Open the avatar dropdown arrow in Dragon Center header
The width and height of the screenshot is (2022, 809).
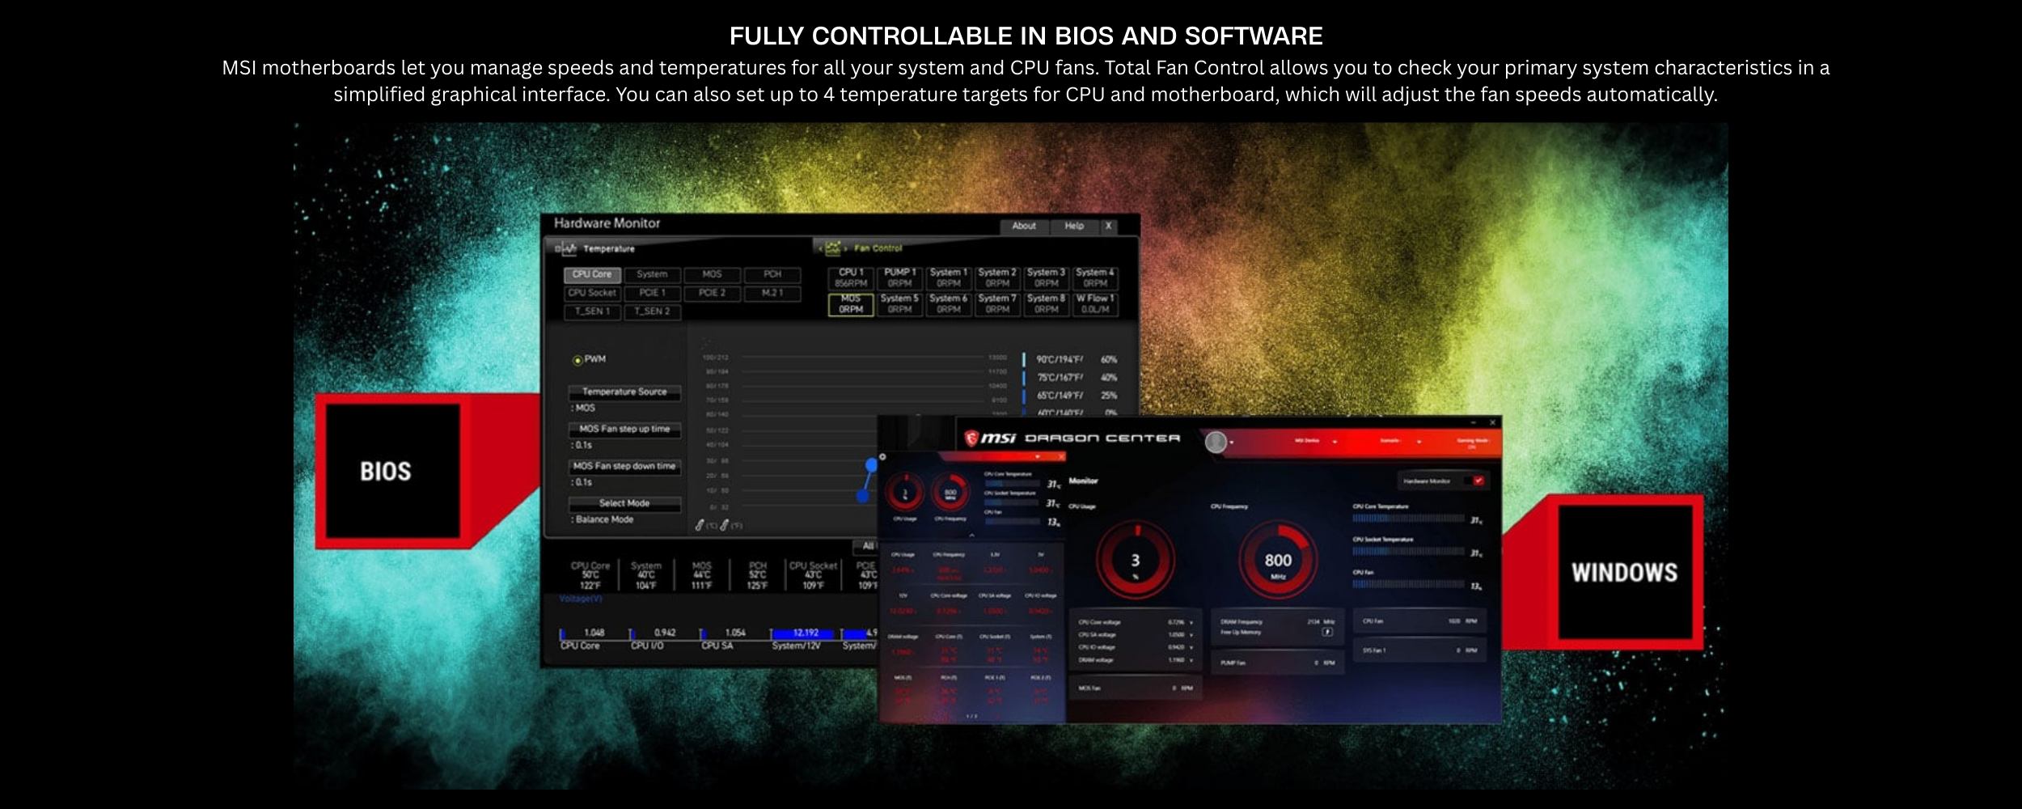tap(1232, 442)
